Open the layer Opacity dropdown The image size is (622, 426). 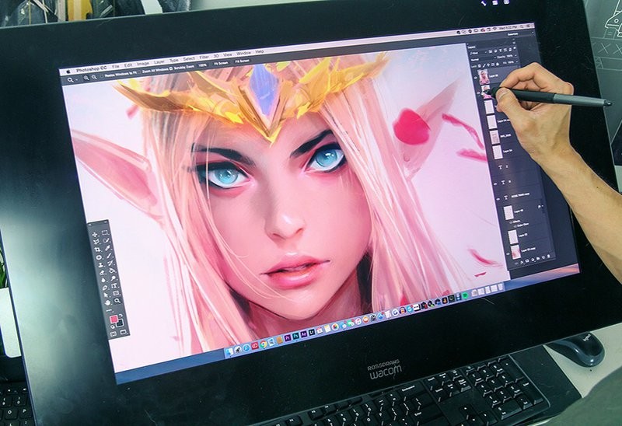click(x=515, y=55)
